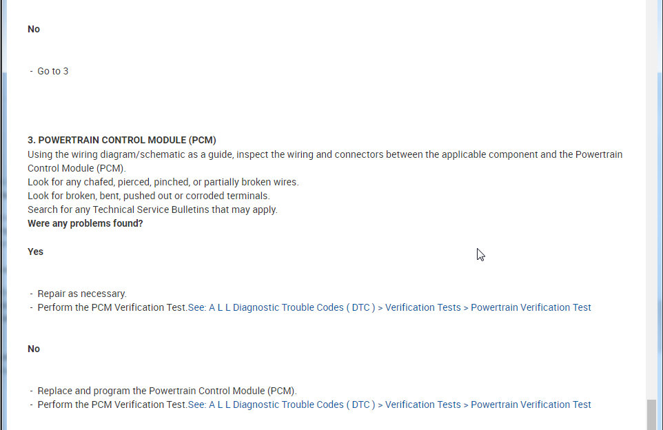Click the 'Look for any chafed, pierced, pinched' line

pos(163,182)
